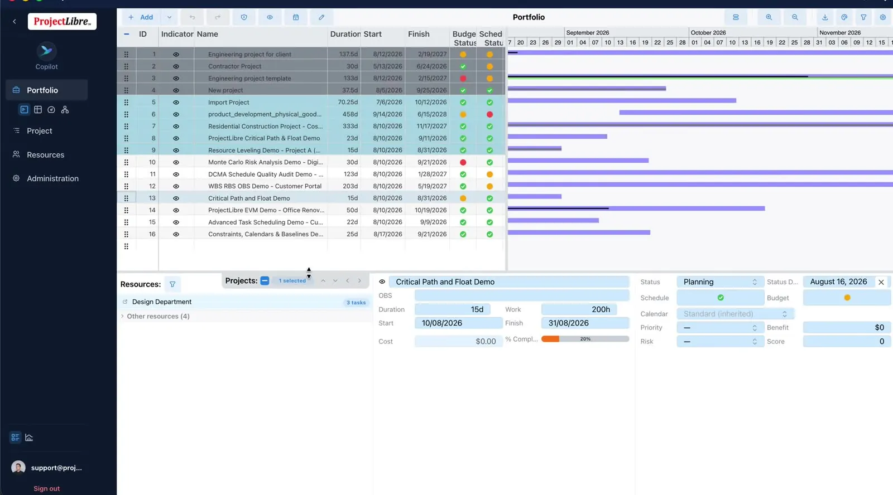Filter resources with the funnel icon
The height and width of the screenshot is (495, 893).
pyautogui.click(x=172, y=284)
